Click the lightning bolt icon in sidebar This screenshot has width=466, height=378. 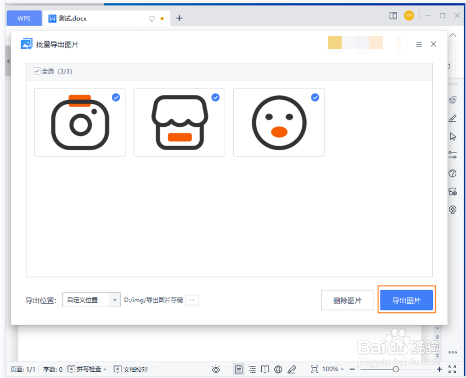[x=452, y=210]
